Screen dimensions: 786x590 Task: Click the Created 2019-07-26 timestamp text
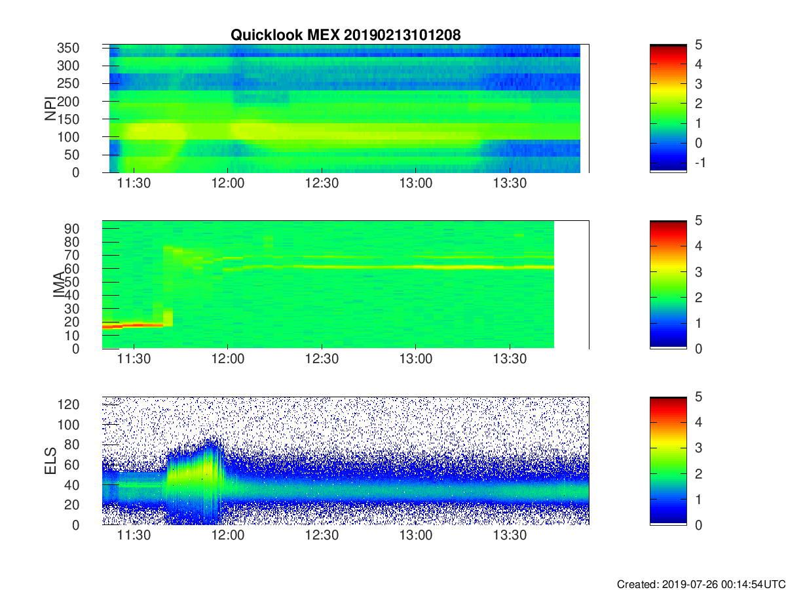[x=701, y=583]
